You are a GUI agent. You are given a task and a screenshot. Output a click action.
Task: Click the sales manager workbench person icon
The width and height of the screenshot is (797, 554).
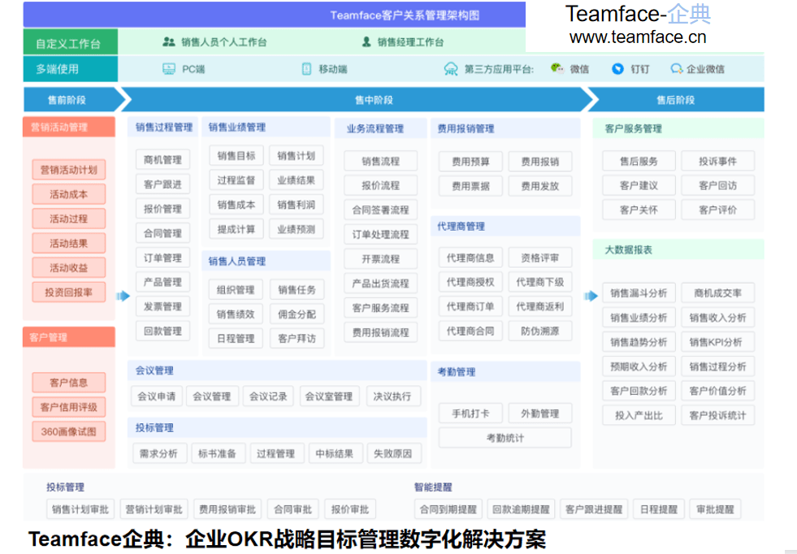pyautogui.click(x=366, y=41)
